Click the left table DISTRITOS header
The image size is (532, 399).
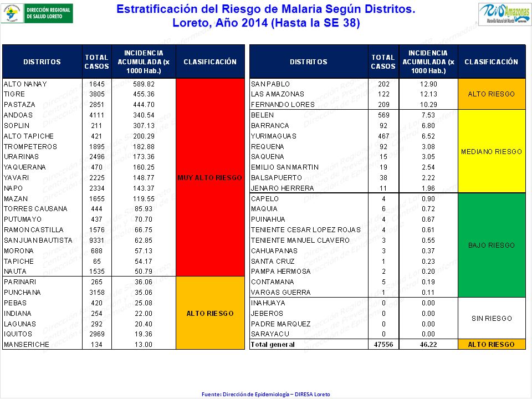tap(42, 62)
